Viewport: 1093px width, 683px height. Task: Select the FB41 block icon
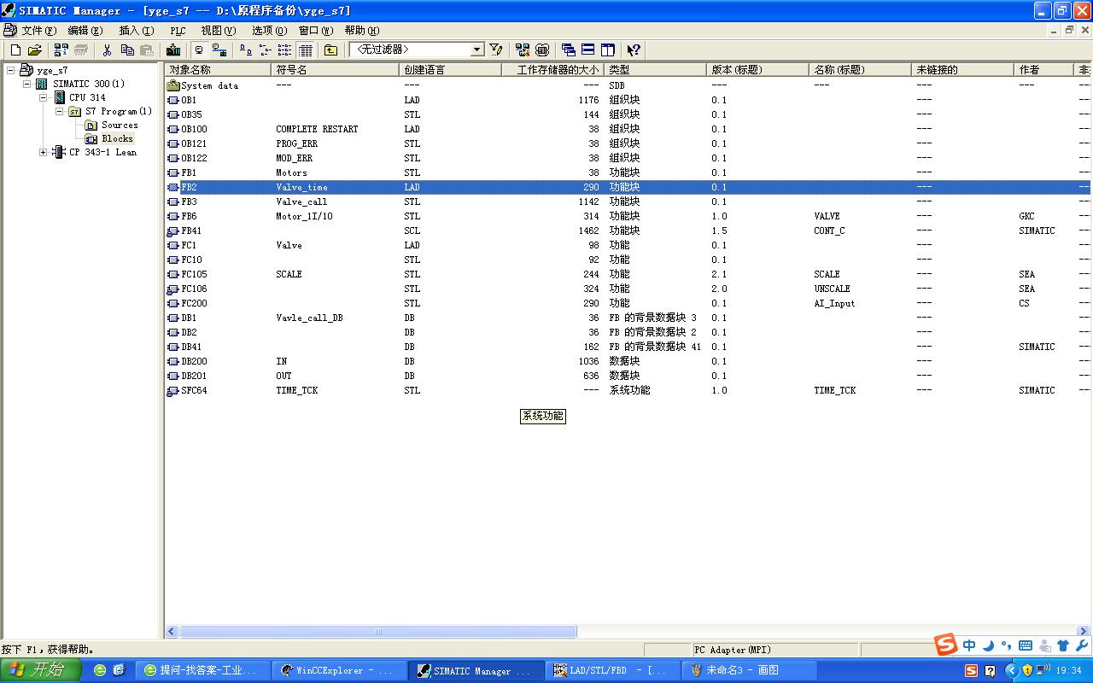[x=173, y=231]
